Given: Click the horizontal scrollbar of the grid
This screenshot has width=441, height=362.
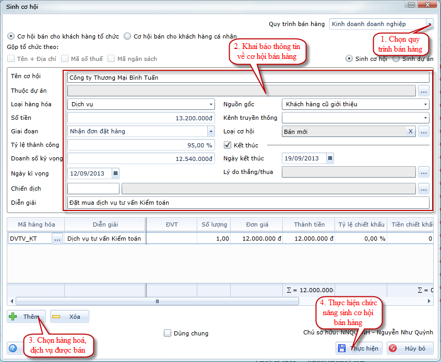Looking at the screenshot, I should coord(157,301).
